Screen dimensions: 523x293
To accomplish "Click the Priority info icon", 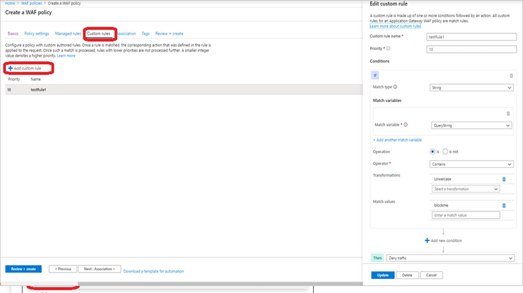I will pos(388,49).
